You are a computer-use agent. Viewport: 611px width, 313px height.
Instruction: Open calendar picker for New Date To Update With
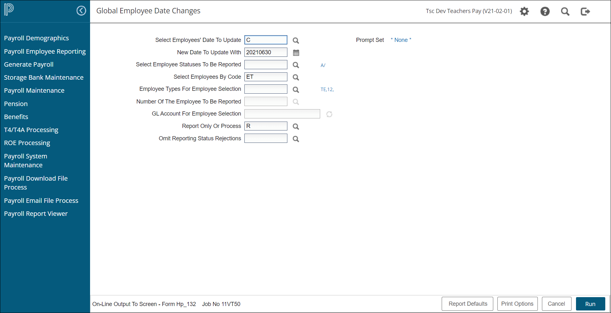coord(296,53)
